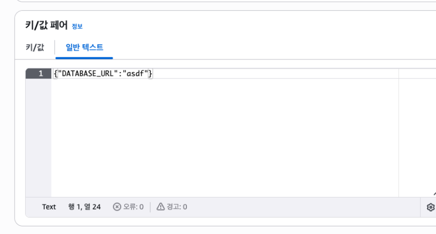Click the warning triangle icon in status bar
This screenshot has height=234, width=436.
tap(161, 207)
